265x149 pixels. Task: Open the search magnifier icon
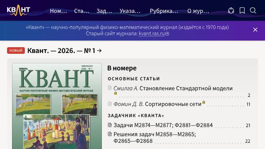click(x=253, y=11)
